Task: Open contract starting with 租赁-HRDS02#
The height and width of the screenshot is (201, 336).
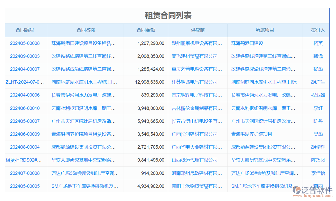Action: [24, 160]
